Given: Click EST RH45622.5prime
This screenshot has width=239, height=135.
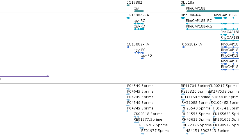Looking at the screenshot, I should pos(196,120).
